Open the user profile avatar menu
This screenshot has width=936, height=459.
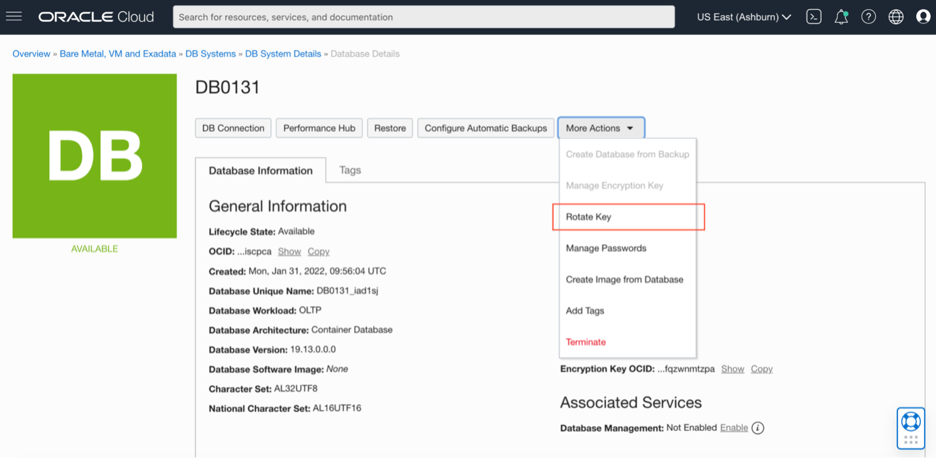pos(923,17)
